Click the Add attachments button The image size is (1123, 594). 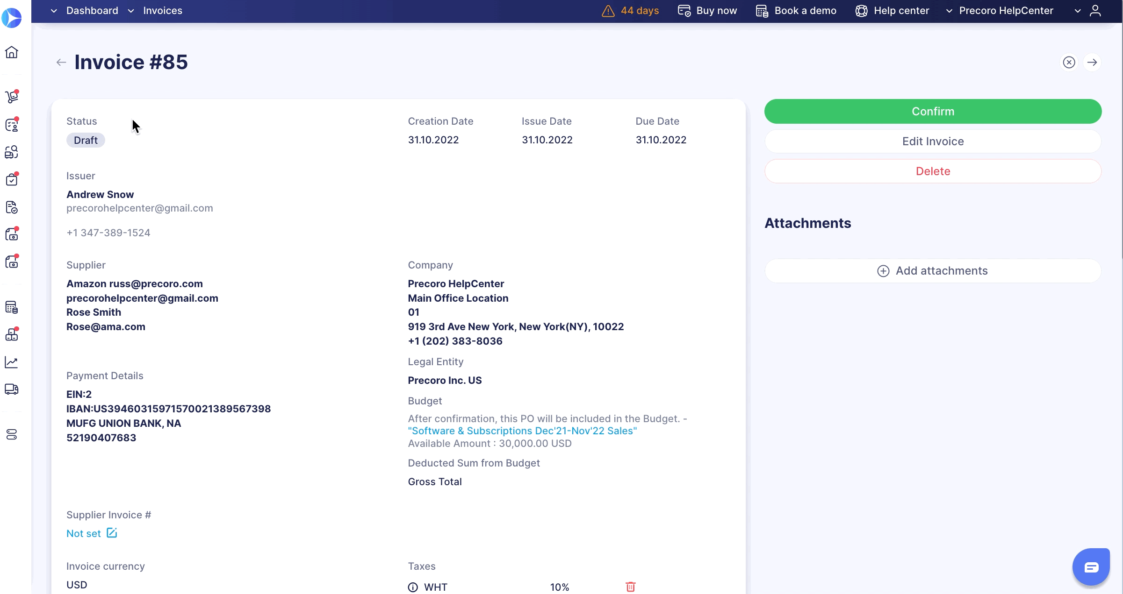(933, 271)
